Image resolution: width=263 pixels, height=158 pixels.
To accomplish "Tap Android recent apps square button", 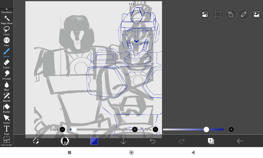I will click(x=69, y=152).
